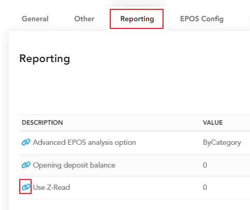Open the Use Z-Read setting
250x210 pixels.
pos(51,187)
